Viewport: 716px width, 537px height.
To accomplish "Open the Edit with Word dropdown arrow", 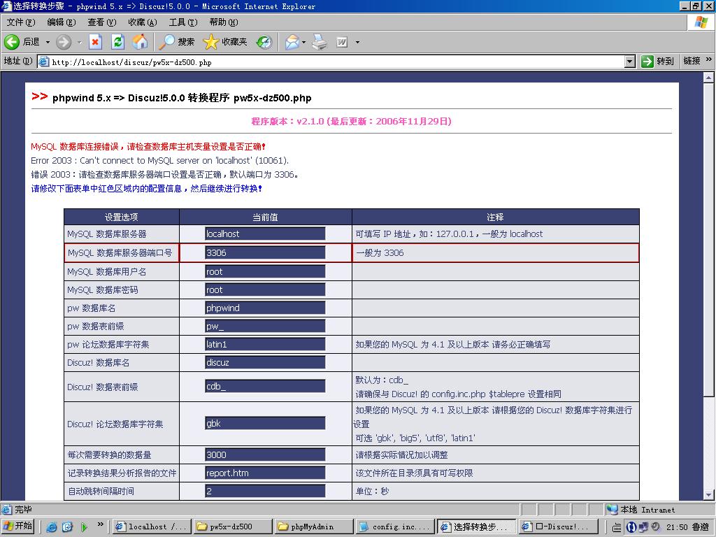I will [x=357, y=42].
